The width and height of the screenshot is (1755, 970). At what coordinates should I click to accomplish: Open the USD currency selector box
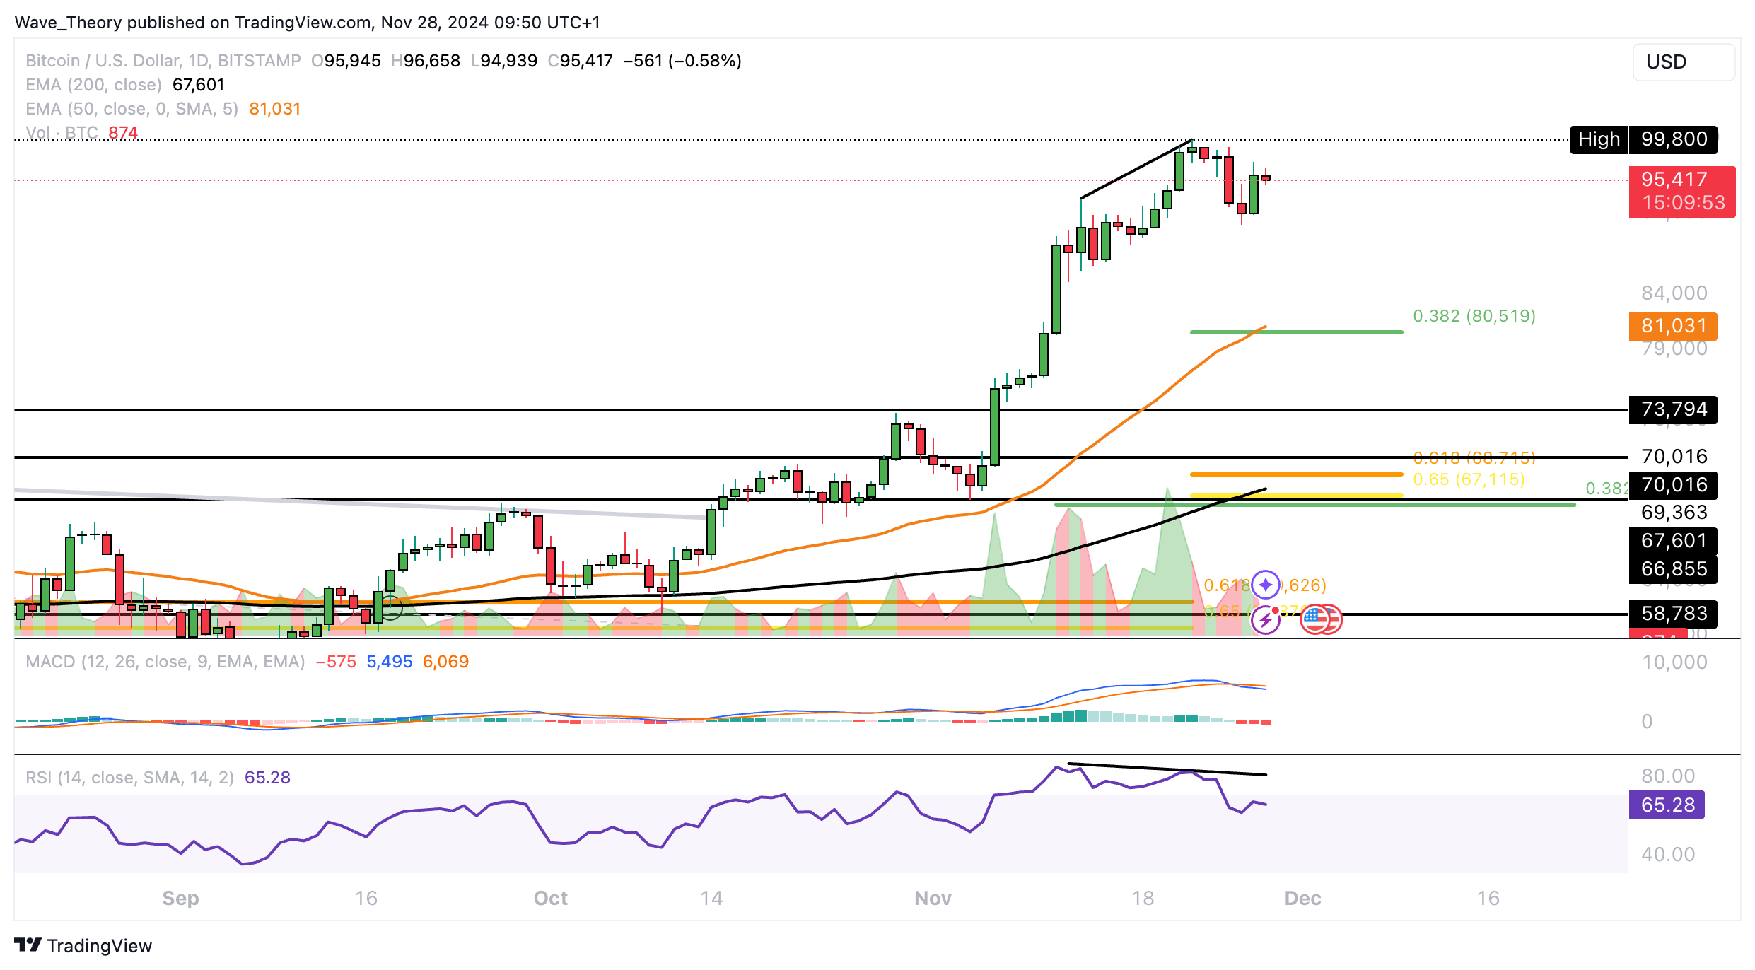pos(1683,62)
